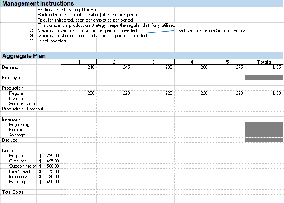Click the Production section label
284x203 pixels.
[x=13, y=88]
